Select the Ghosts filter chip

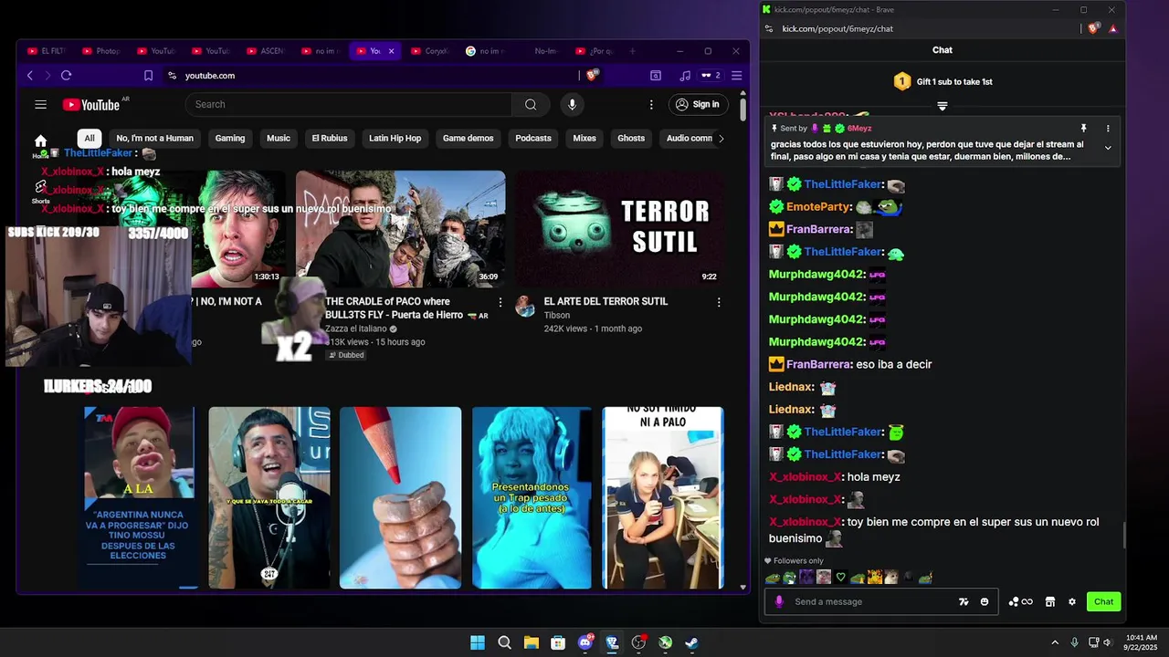coord(631,139)
